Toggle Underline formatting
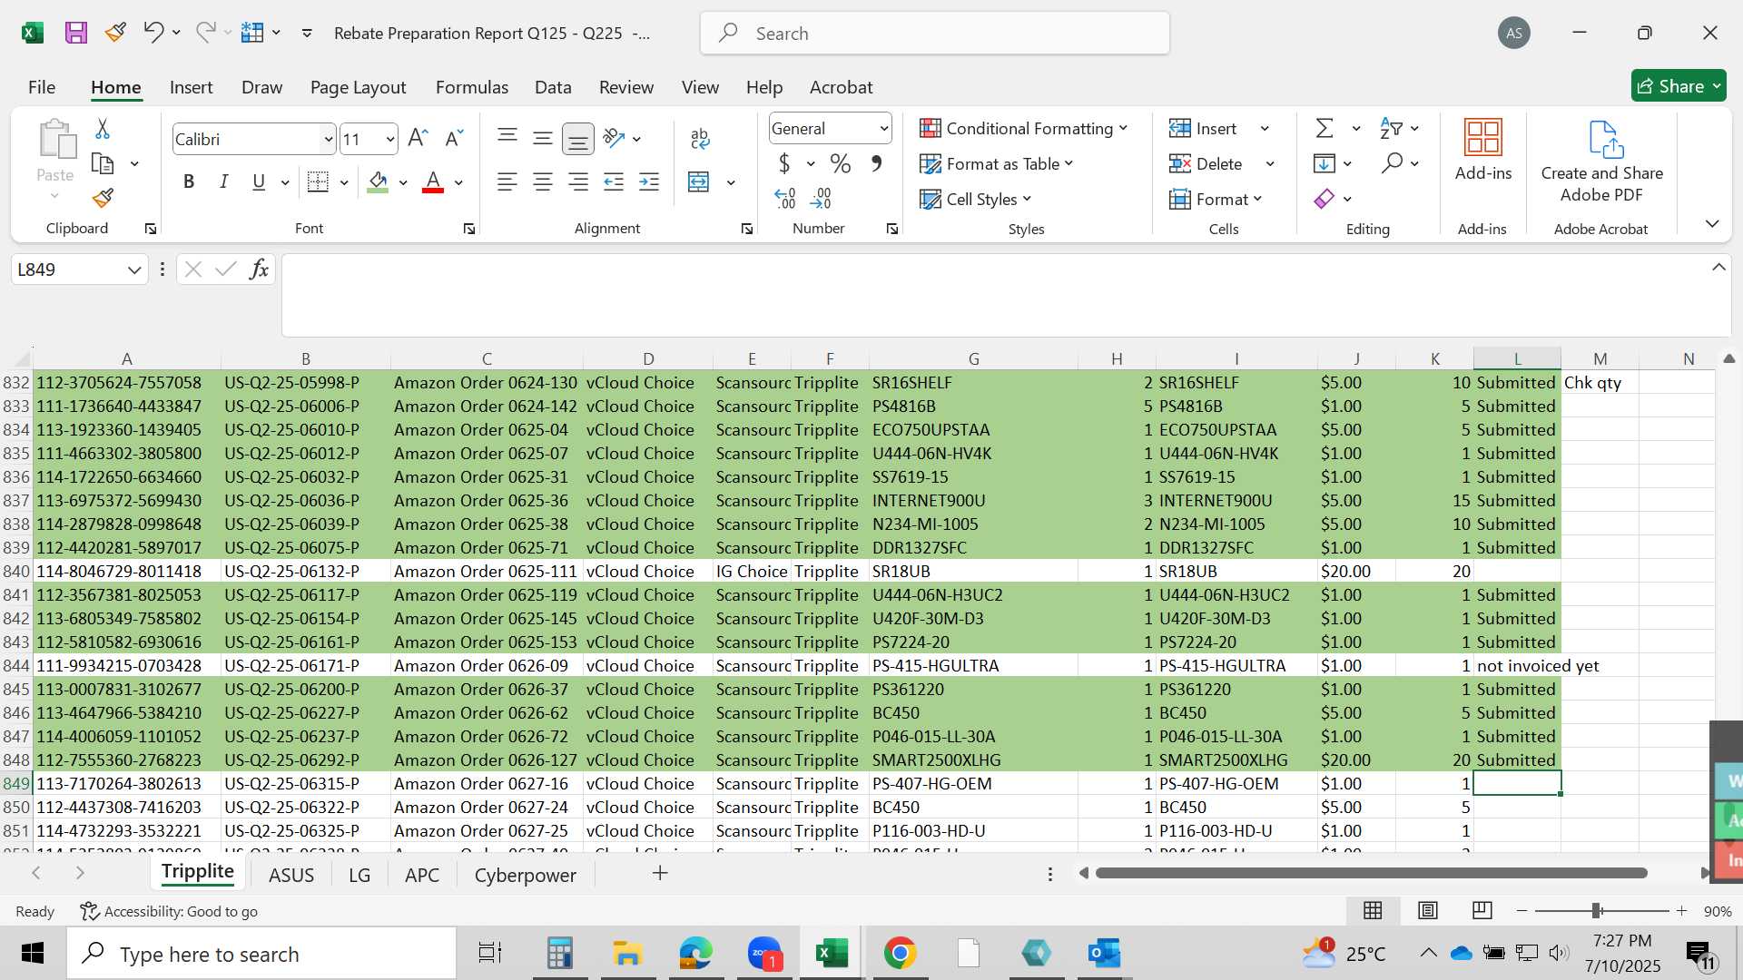Image resolution: width=1743 pixels, height=980 pixels. pyautogui.click(x=259, y=181)
